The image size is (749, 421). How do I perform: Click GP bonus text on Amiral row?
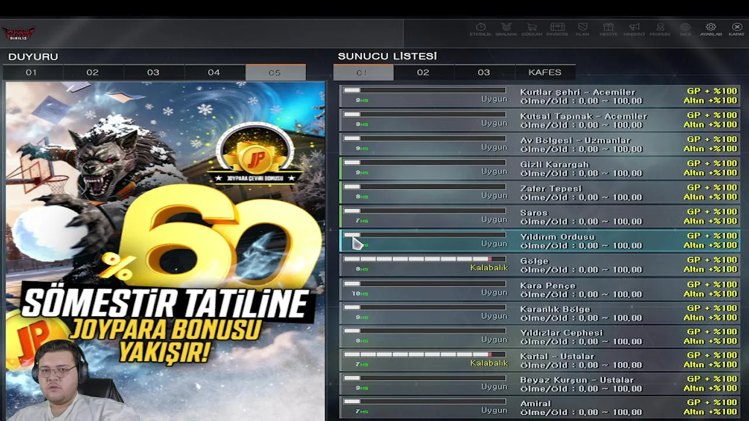tap(712, 403)
